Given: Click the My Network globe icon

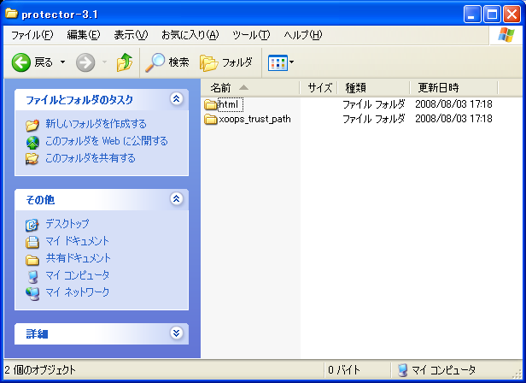Looking at the screenshot, I should pos(32,293).
